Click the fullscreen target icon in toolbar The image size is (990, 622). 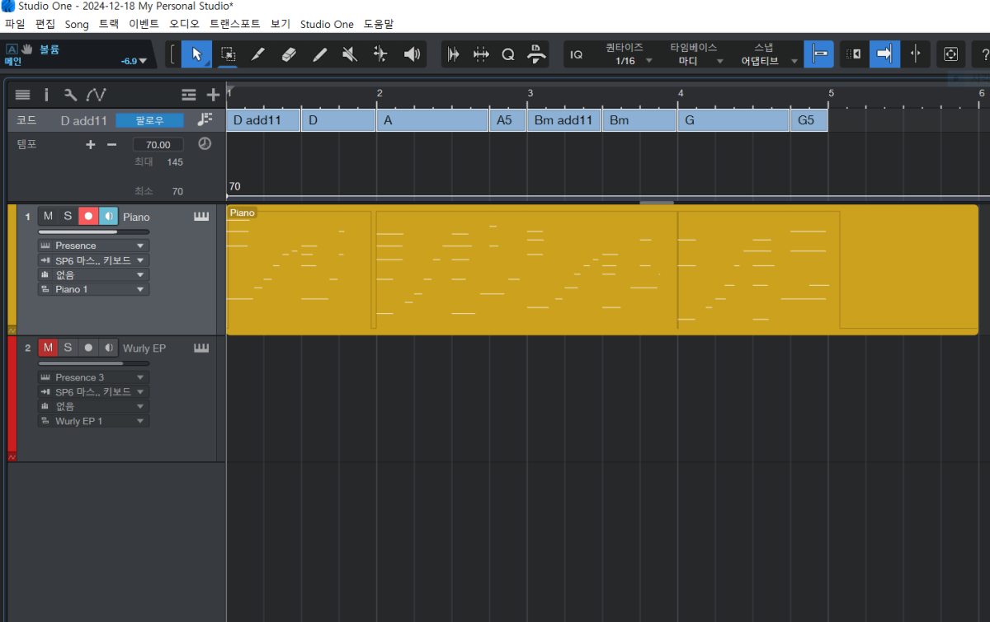(x=951, y=54)
